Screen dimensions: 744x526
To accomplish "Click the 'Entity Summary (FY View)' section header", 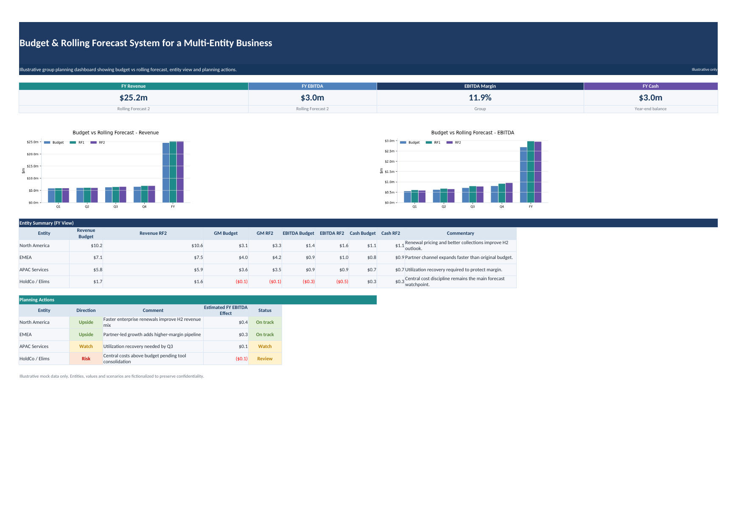I will 368,223.
